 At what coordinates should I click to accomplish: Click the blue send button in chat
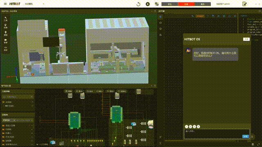(x=246, y=136)
